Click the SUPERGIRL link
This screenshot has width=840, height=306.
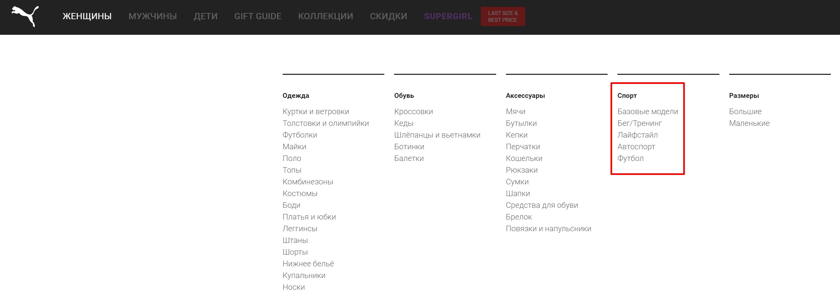click(448, 16)
